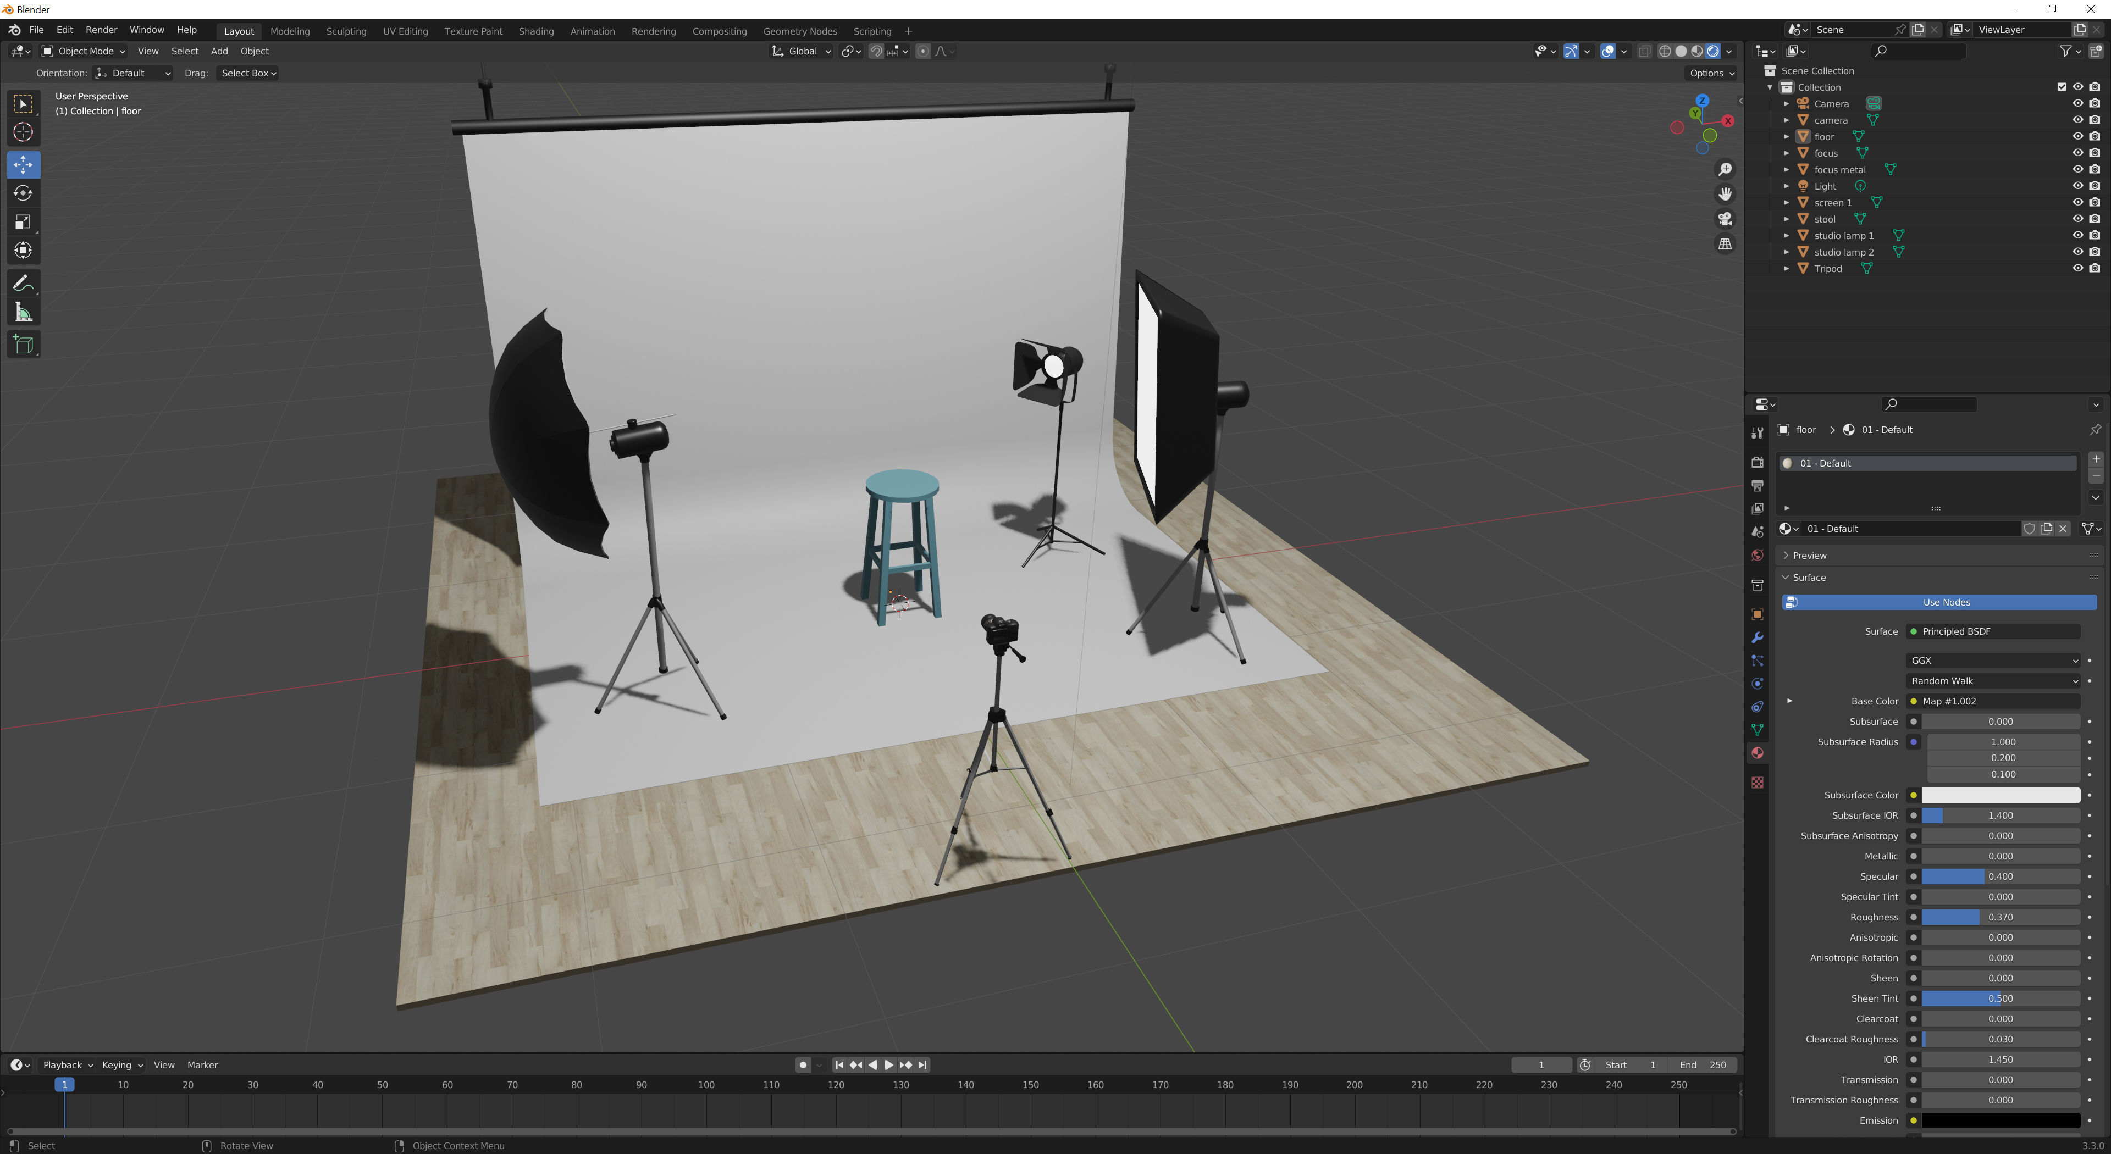Select the Rotate tool in toolbar
The width and height of the screenshot is (2111, 1154).
[x=23, y=193]
